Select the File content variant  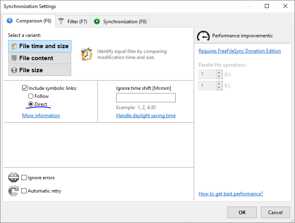40,58
